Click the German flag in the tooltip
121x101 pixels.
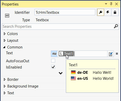click(x=73, y=72)
